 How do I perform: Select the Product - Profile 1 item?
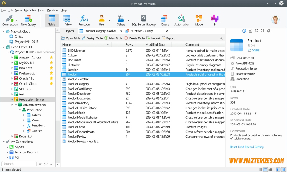coord(143,79)
